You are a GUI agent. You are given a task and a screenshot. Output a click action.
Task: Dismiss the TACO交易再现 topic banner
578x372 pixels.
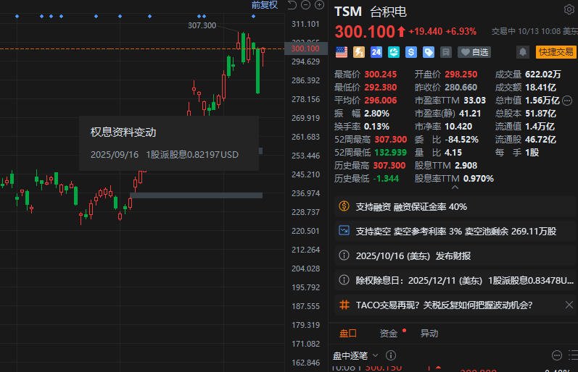coord(569,305)
